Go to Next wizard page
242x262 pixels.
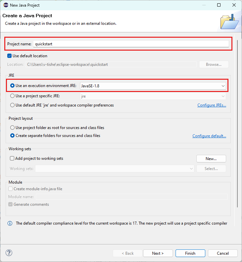pyautogui.click(x=158, y=253)
